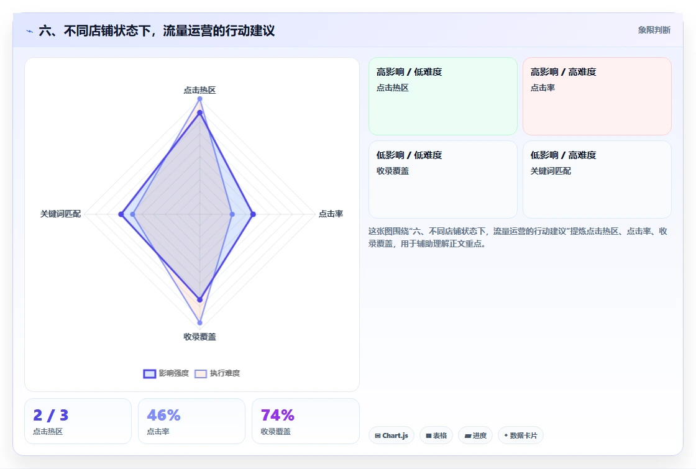Click the Chart.js tag
The image size is (696, 469).
[x=391, y=435]
